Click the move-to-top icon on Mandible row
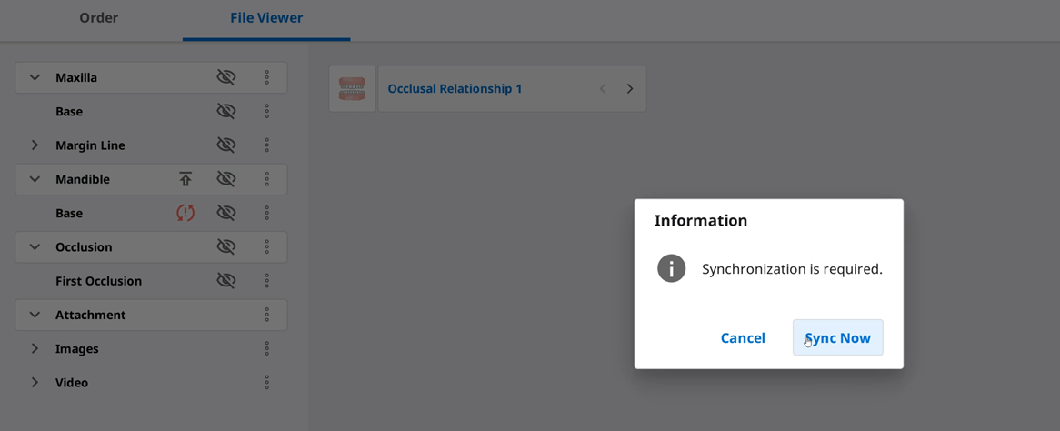 [x=185, y=179]
